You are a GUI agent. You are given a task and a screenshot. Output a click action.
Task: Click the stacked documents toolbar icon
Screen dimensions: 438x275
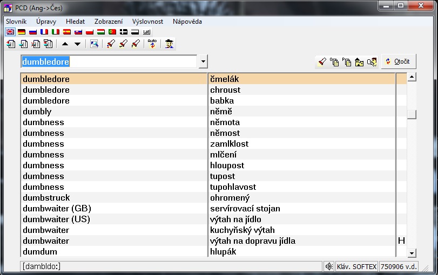tap(48, 44)
